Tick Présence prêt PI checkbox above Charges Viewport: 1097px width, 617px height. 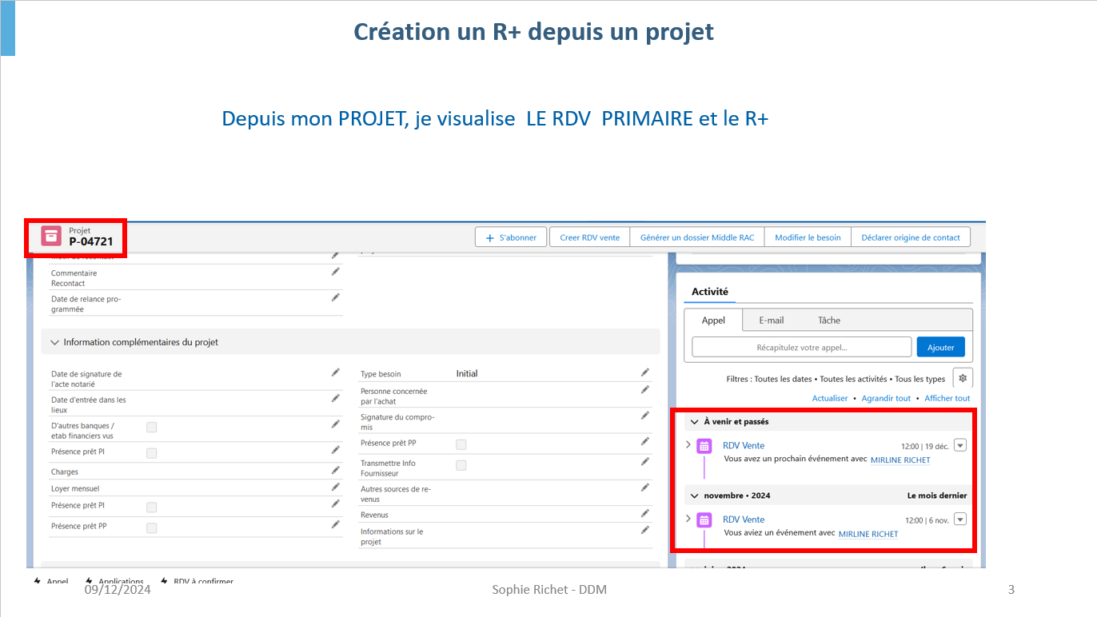pyautogui.click(x=152, y=453)
